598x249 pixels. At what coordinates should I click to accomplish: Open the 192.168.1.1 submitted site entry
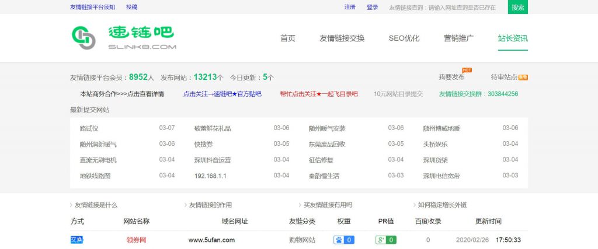pos(210,176)
